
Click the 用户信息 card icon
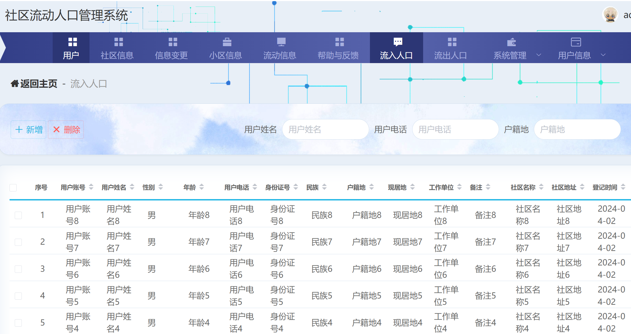576,42
